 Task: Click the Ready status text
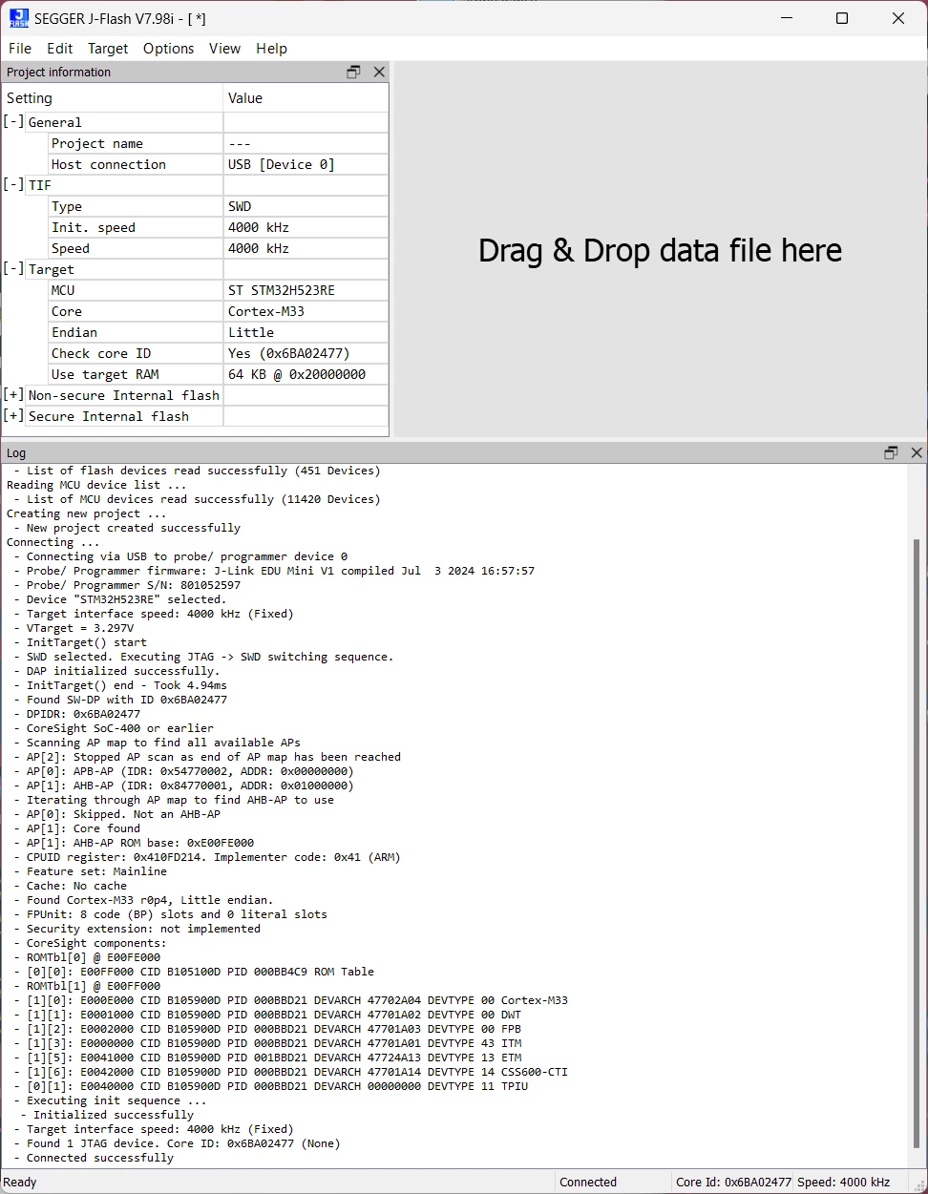point(20,1182)
